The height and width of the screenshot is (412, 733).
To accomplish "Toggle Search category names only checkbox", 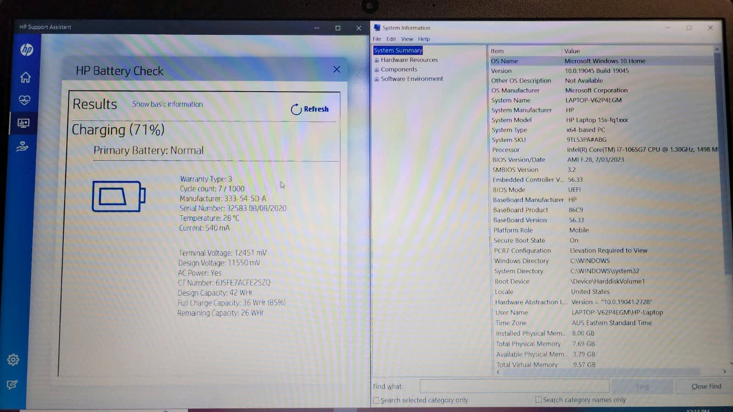I will tap(538, 400).
